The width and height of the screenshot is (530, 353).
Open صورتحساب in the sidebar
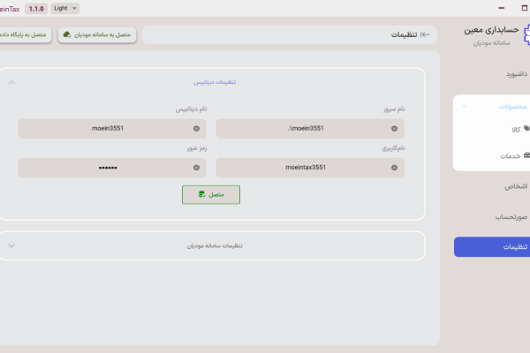(511, 217)
